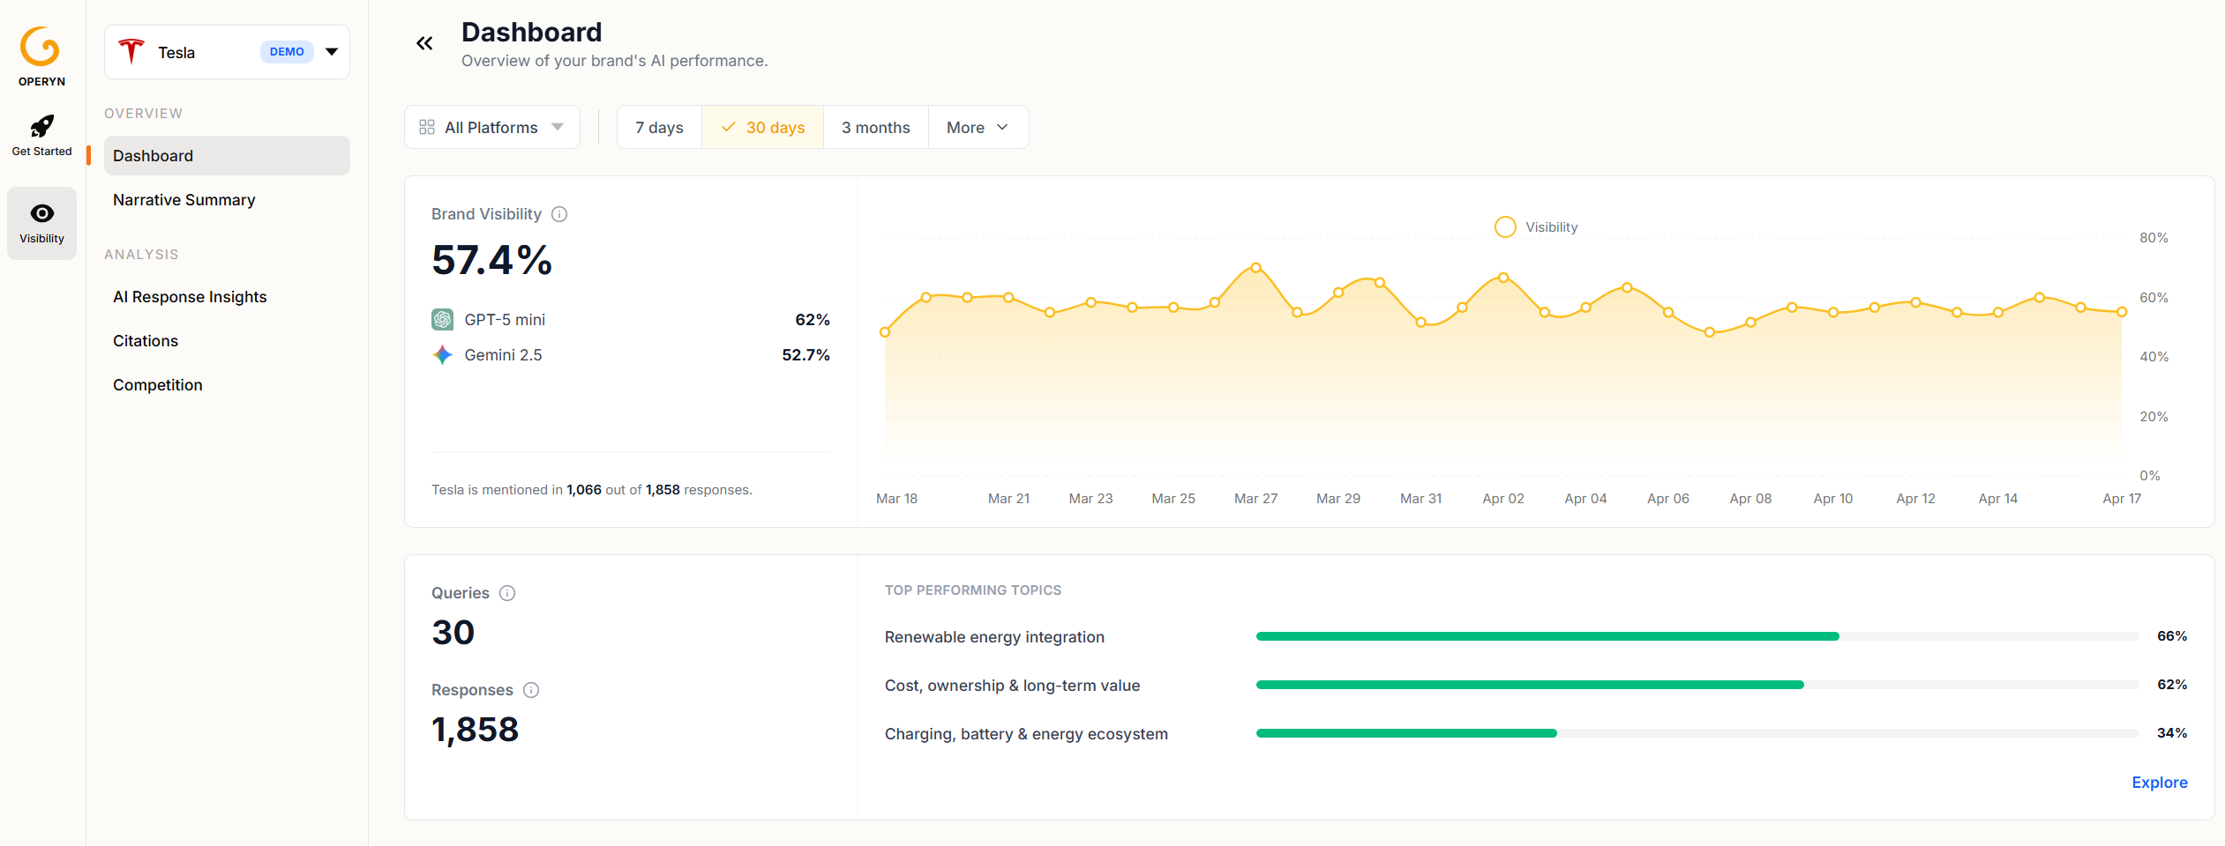Open AI Response Insights
Image resolution: width=2225 pixels, height=846 pixels.
(x=190, y=297)
